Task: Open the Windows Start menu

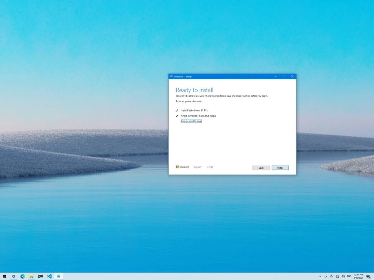Action: coord(4,276)
